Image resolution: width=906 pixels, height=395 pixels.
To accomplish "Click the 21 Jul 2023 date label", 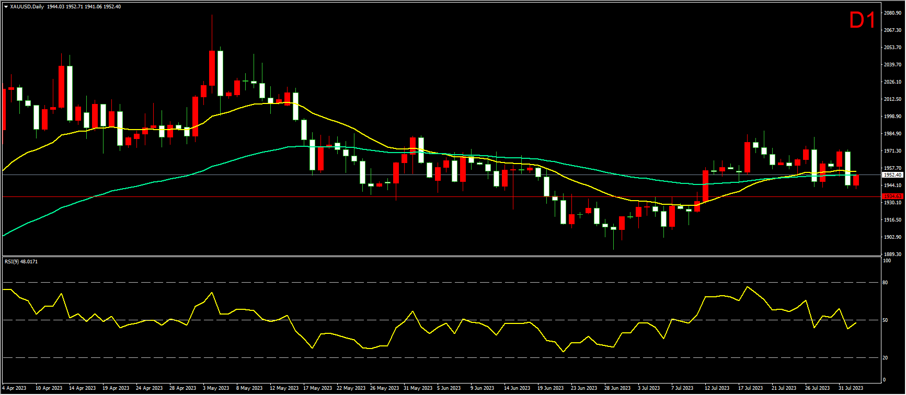I will pyautogui.click(x=784, y=388).
